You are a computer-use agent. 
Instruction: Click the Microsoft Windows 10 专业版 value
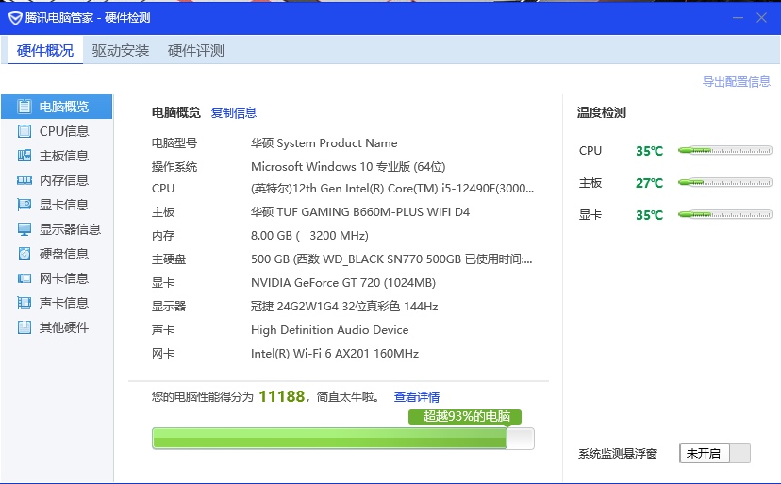[x=348, y=166]
